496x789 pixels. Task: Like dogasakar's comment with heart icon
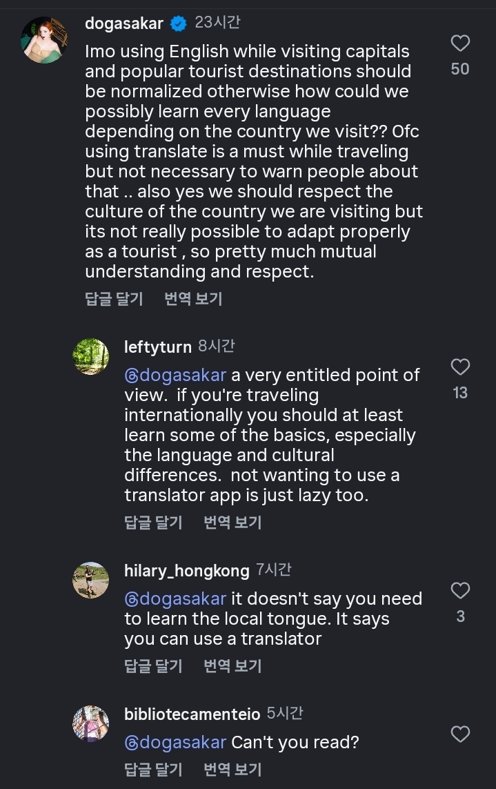pyautogui.click(x=460, y=43)
